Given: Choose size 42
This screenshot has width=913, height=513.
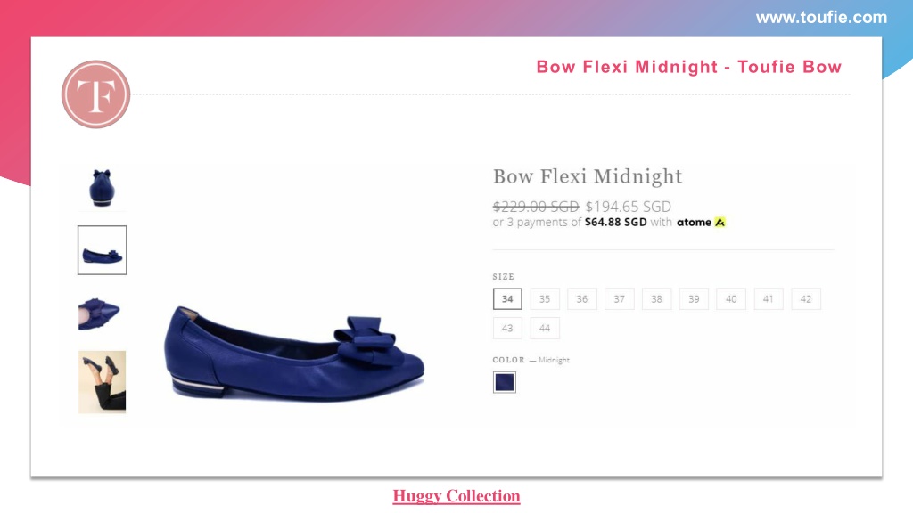Looking at the screenshot, I should [806, 299].
